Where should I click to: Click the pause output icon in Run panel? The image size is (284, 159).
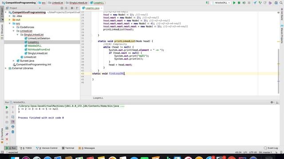point(7,117)
